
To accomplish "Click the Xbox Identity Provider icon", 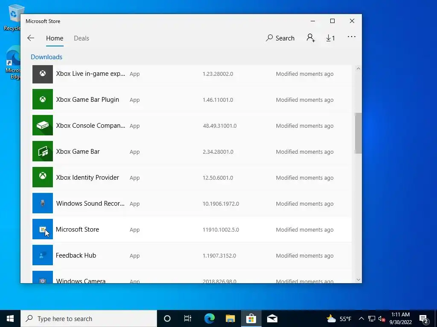I will click(x=43, y=177).
